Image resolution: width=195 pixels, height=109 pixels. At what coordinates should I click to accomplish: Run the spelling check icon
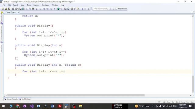61,9
